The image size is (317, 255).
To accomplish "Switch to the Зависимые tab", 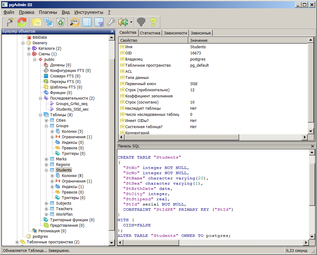I will click(x=201, y=33).
